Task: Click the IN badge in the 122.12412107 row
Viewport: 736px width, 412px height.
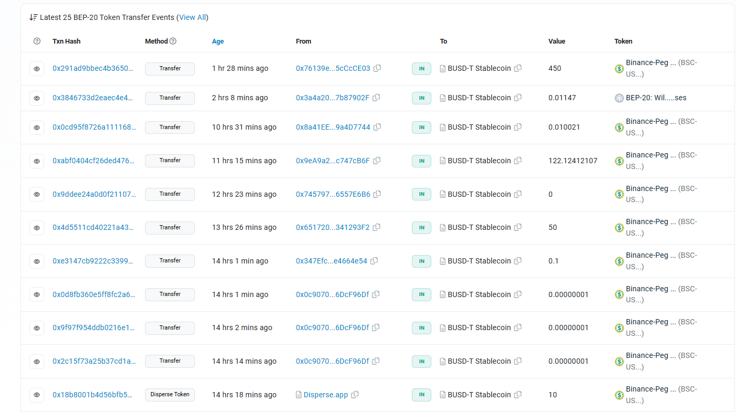Action: (421, 161)
